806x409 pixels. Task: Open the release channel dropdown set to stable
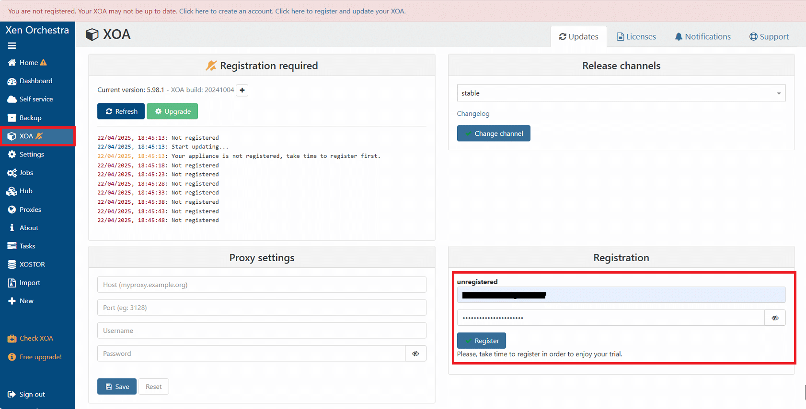621,93
